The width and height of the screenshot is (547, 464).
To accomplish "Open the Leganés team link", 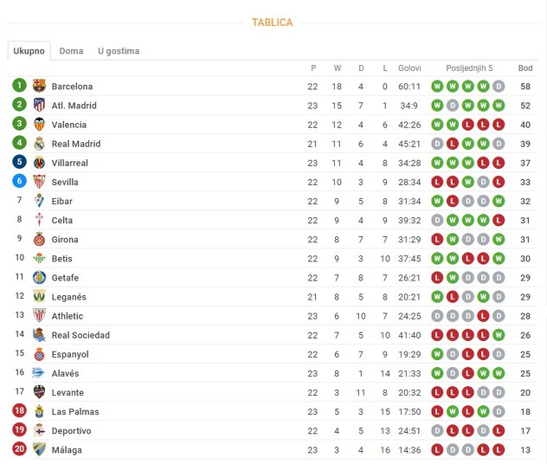I will [68, 297].
